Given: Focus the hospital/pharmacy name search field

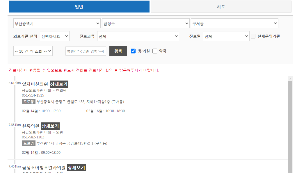Looking at the screenshot, I should (x=86, y=51).
